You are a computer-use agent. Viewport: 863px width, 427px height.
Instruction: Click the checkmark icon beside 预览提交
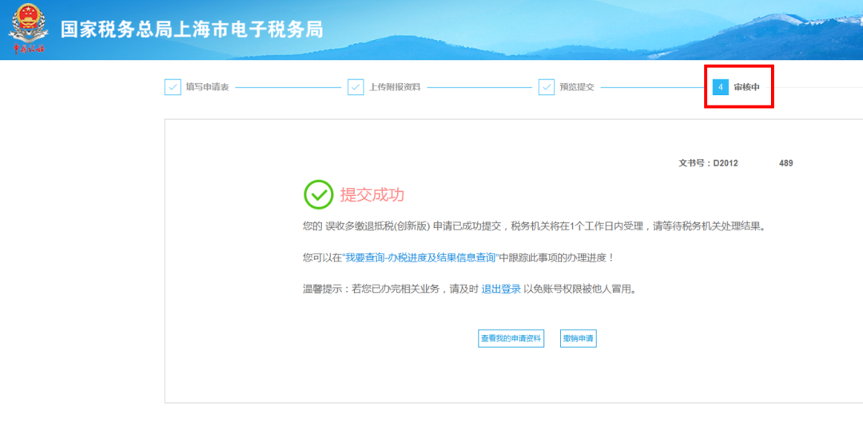(x=547, y=87)
